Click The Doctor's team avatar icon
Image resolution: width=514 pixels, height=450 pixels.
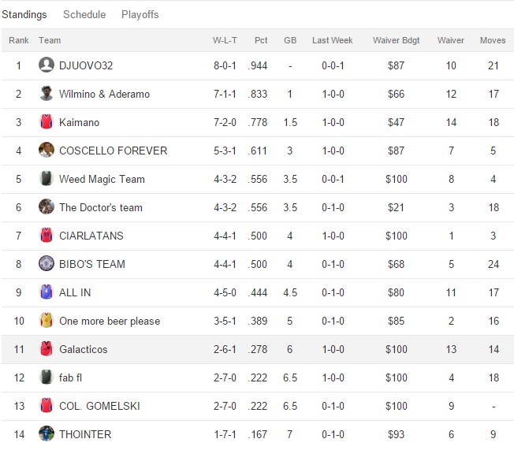(47, 207)
